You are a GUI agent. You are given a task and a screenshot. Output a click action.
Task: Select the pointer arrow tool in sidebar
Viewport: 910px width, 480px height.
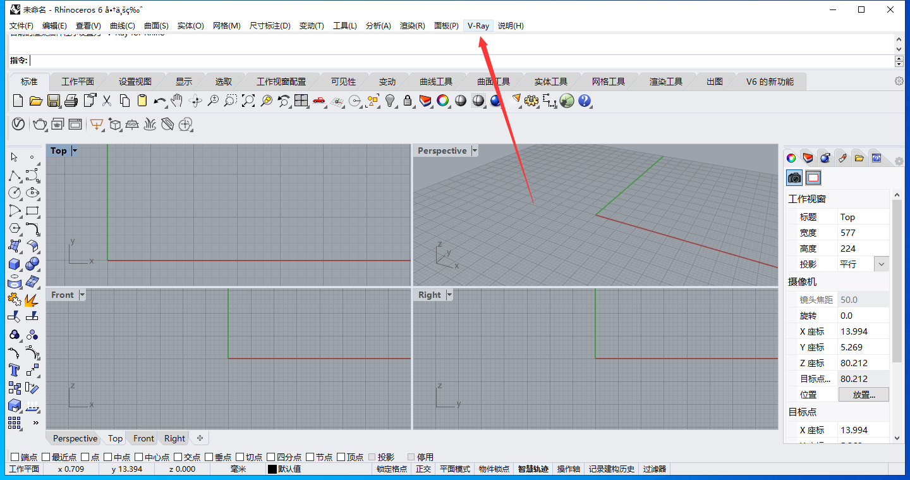click(15, 157)
